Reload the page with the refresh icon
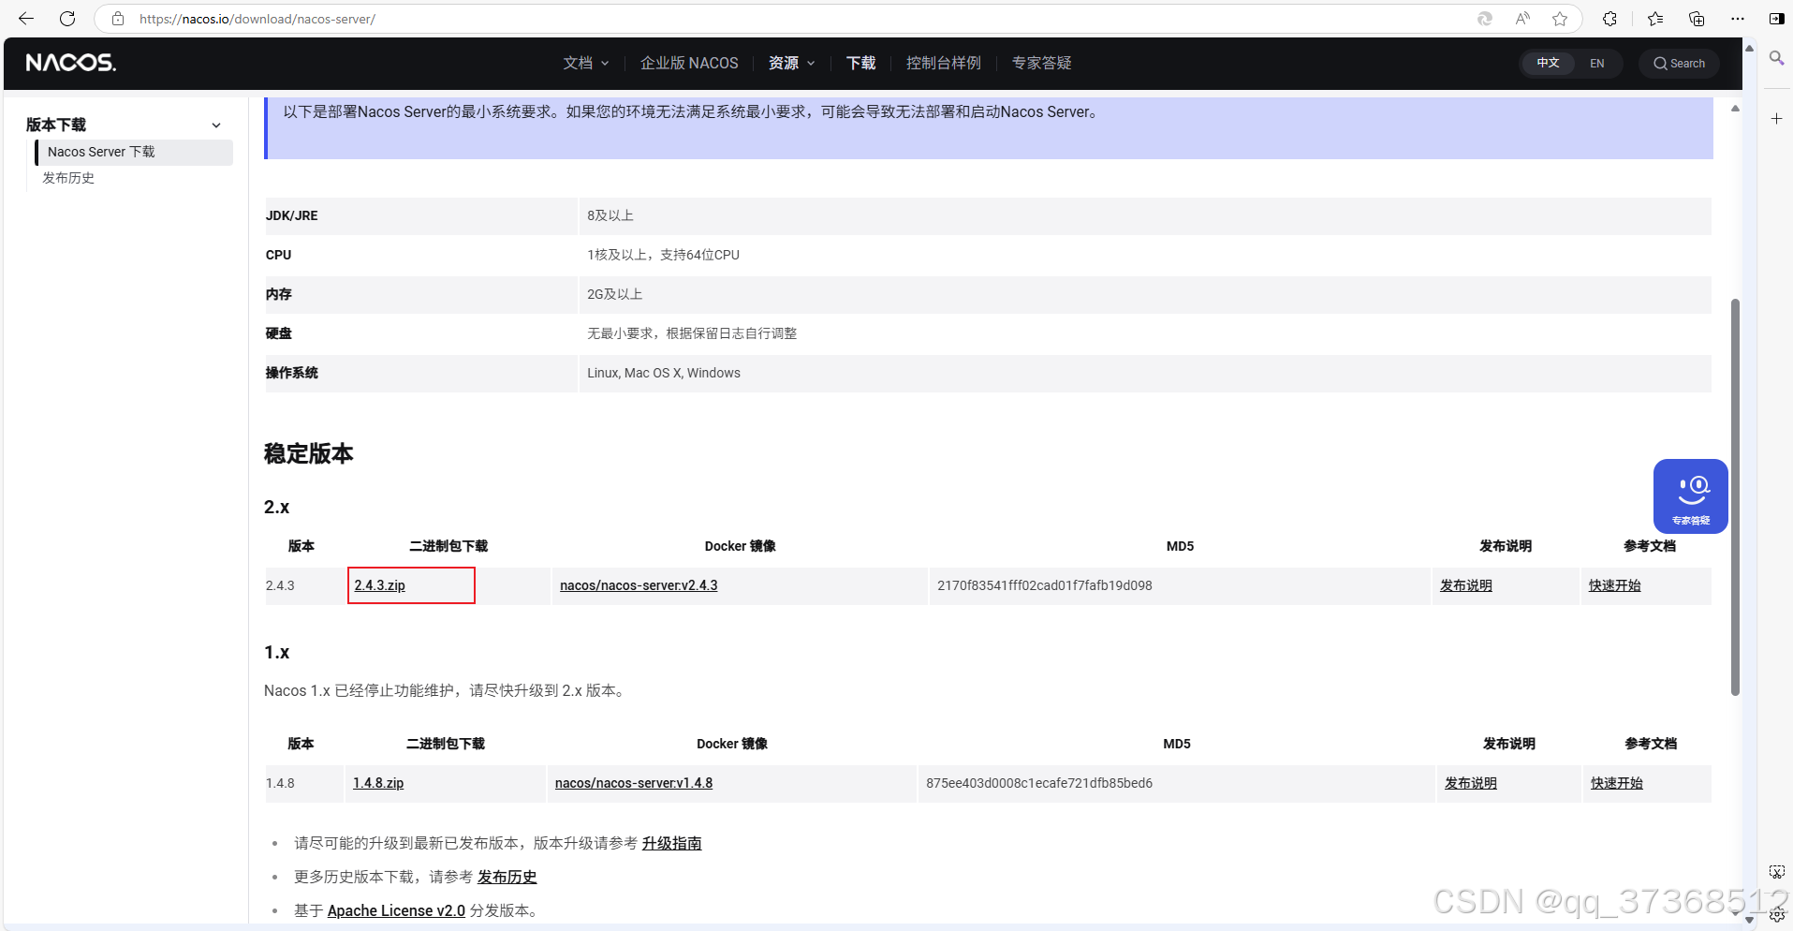The image size is (1793, 931). coord(67,19)
